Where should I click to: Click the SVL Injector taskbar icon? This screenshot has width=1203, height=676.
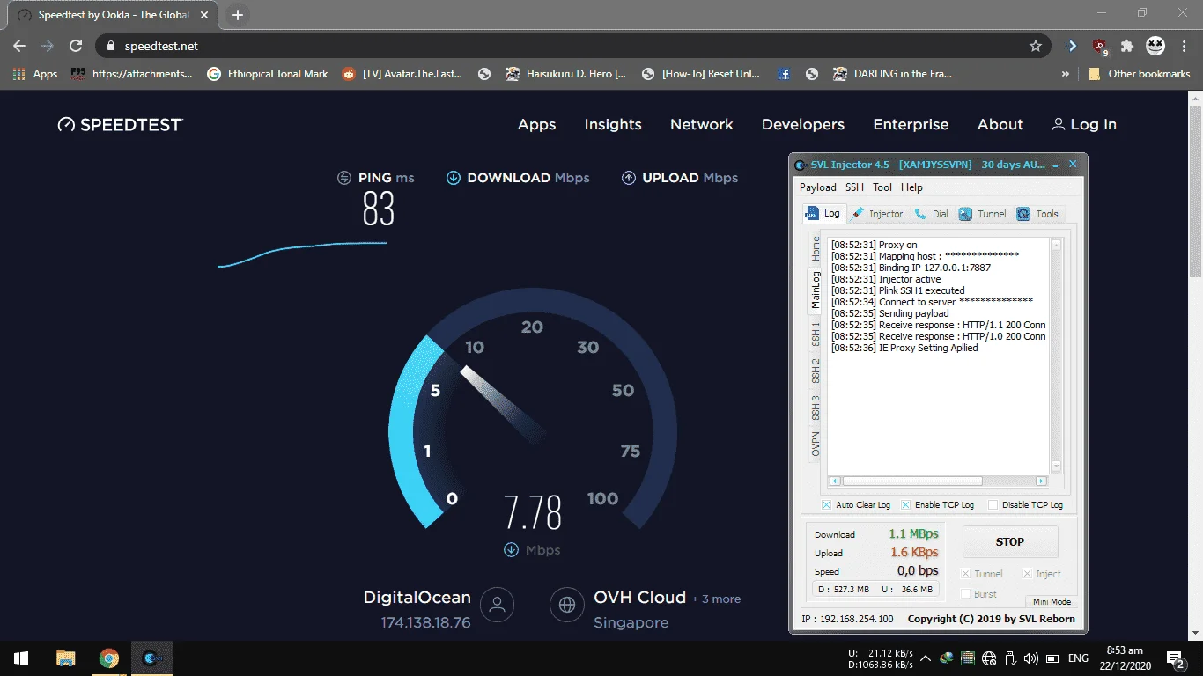pos(152,658)
